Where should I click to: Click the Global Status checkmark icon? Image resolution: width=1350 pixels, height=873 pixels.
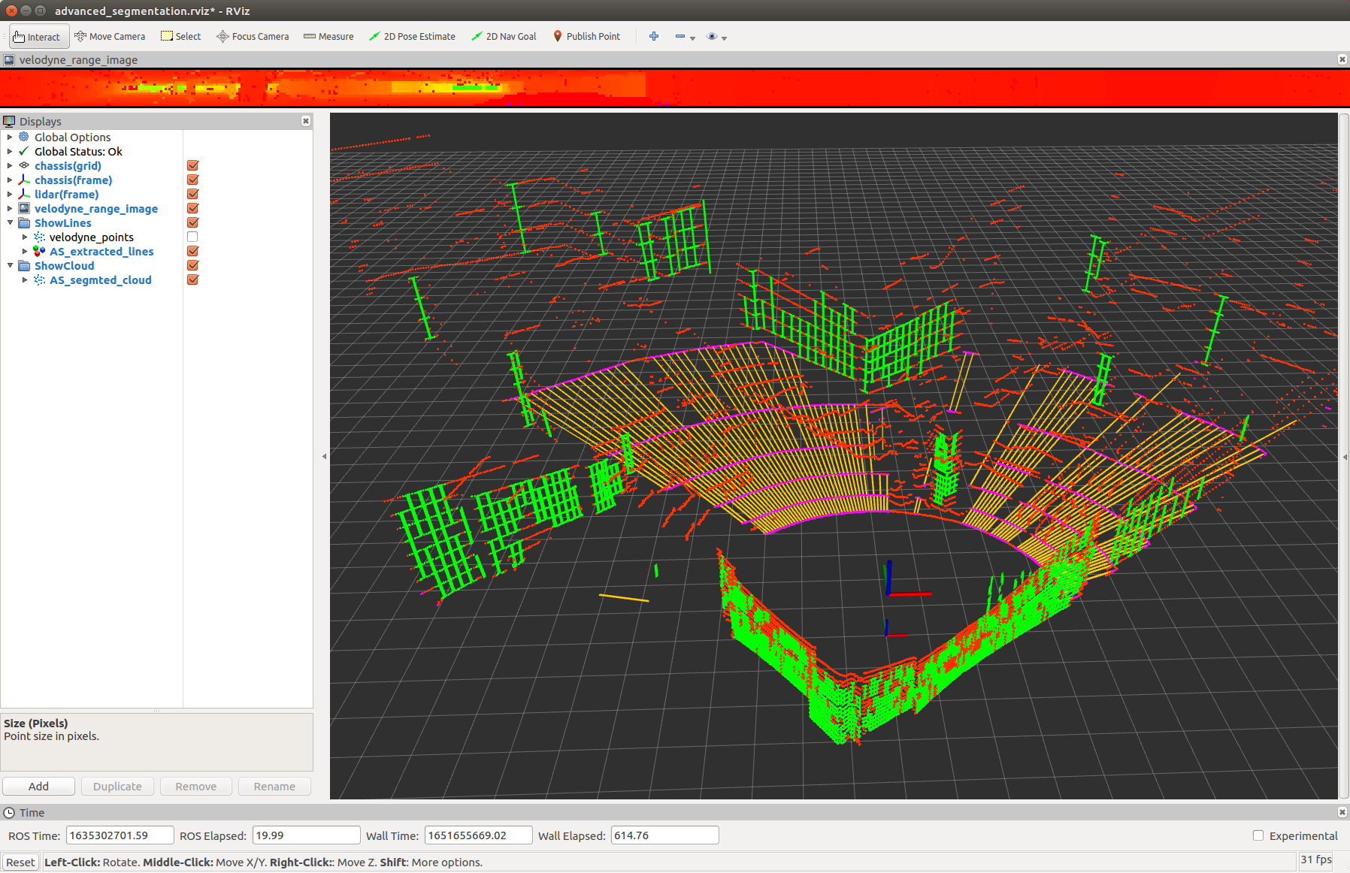point(24,151)
